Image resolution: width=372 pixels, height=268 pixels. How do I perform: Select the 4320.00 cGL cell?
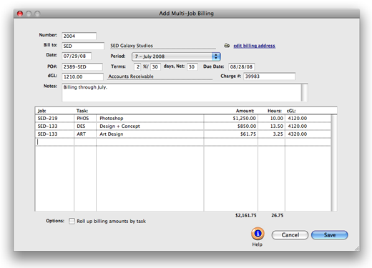308,134
